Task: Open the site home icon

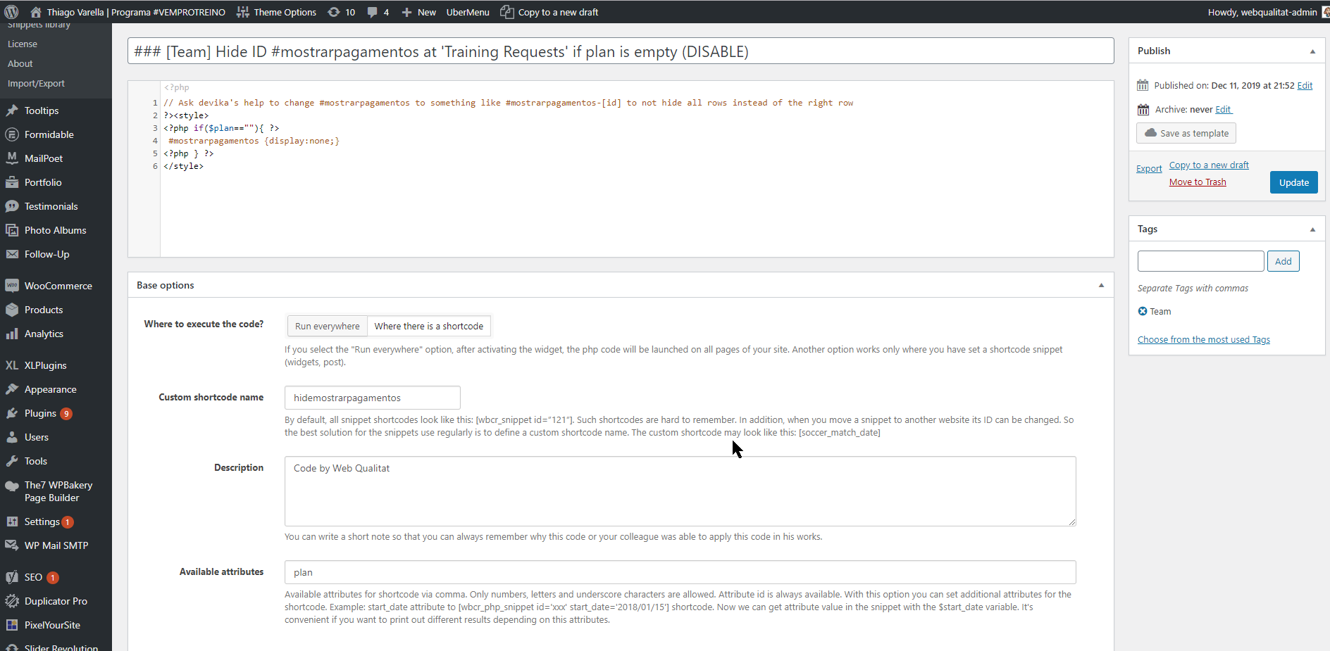Action: tap(36, 12)
